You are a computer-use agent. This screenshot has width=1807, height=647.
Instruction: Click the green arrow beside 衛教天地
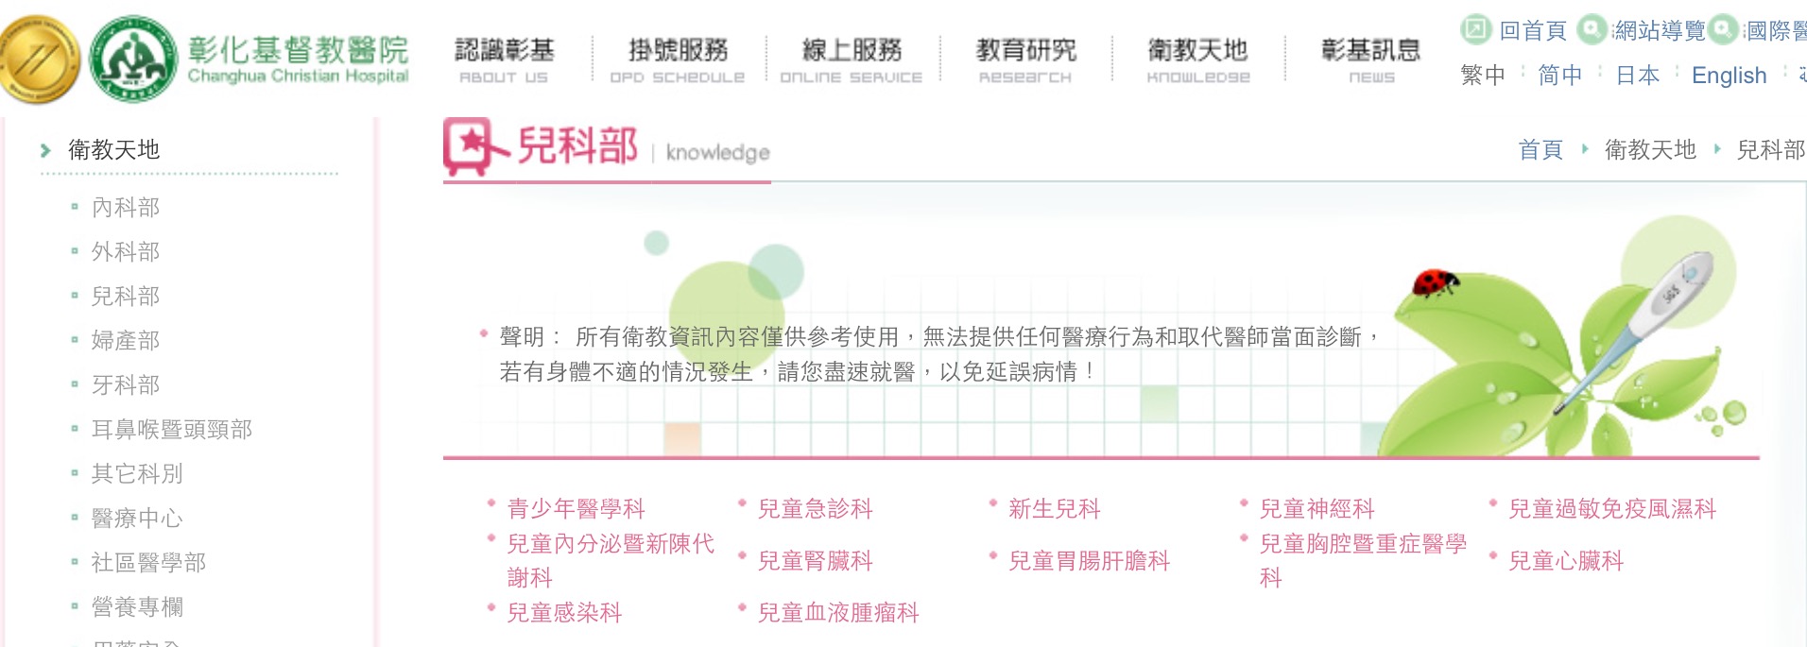point(45,150)
